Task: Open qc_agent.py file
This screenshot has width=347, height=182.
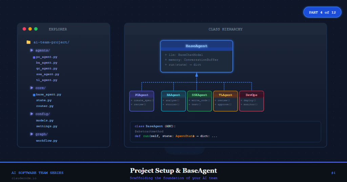Action: click(x=47, y=68)
